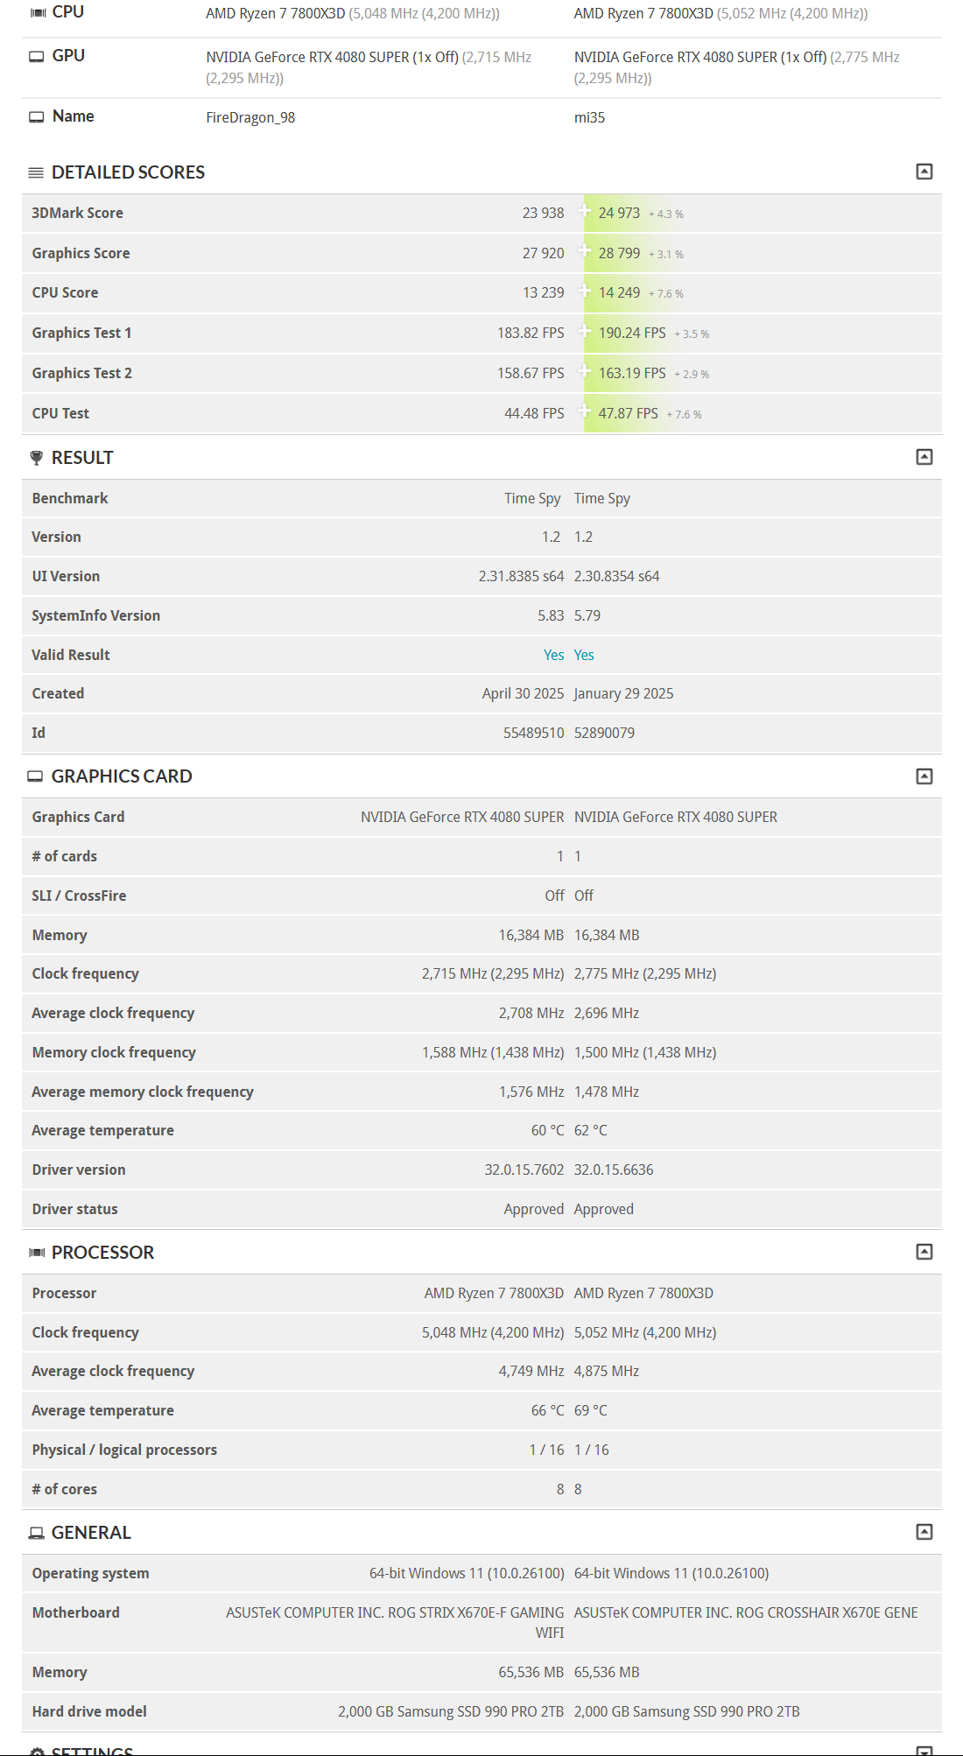
Task: Collapse the General section toggle
Action: click(x=924, y=1532)
